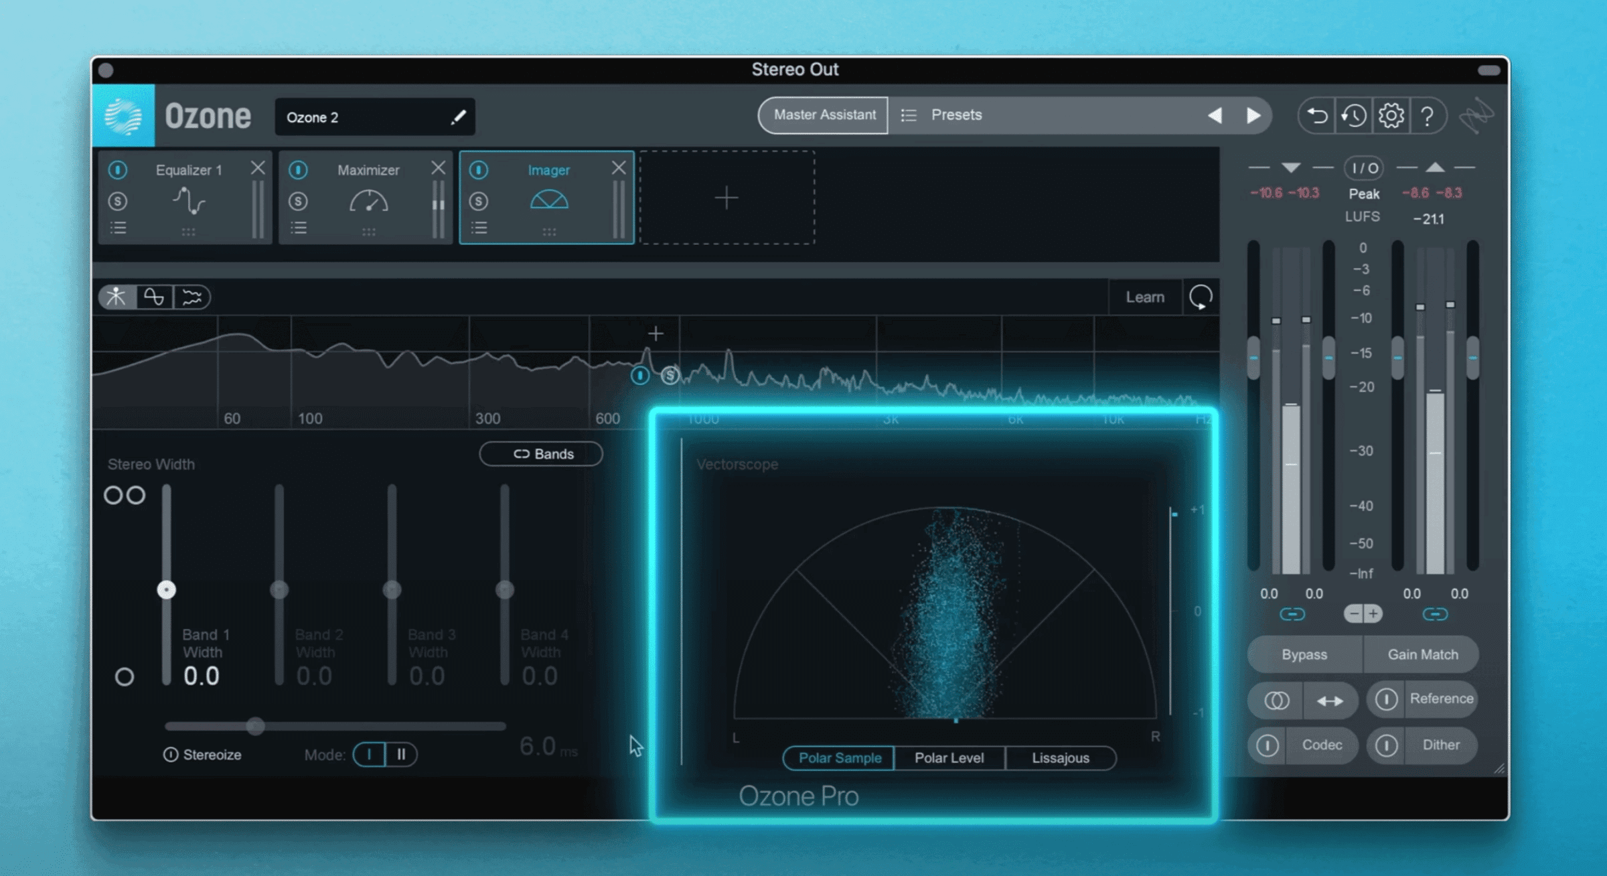Toggle band power on spectrum crossover
Image resolution: width=1607 pixels, height=876 pixels.
(x=640, y=376)
